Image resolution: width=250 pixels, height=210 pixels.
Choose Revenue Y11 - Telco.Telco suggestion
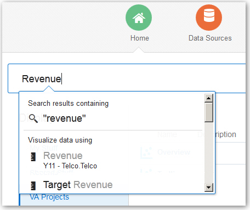click(x=70, y=160)
